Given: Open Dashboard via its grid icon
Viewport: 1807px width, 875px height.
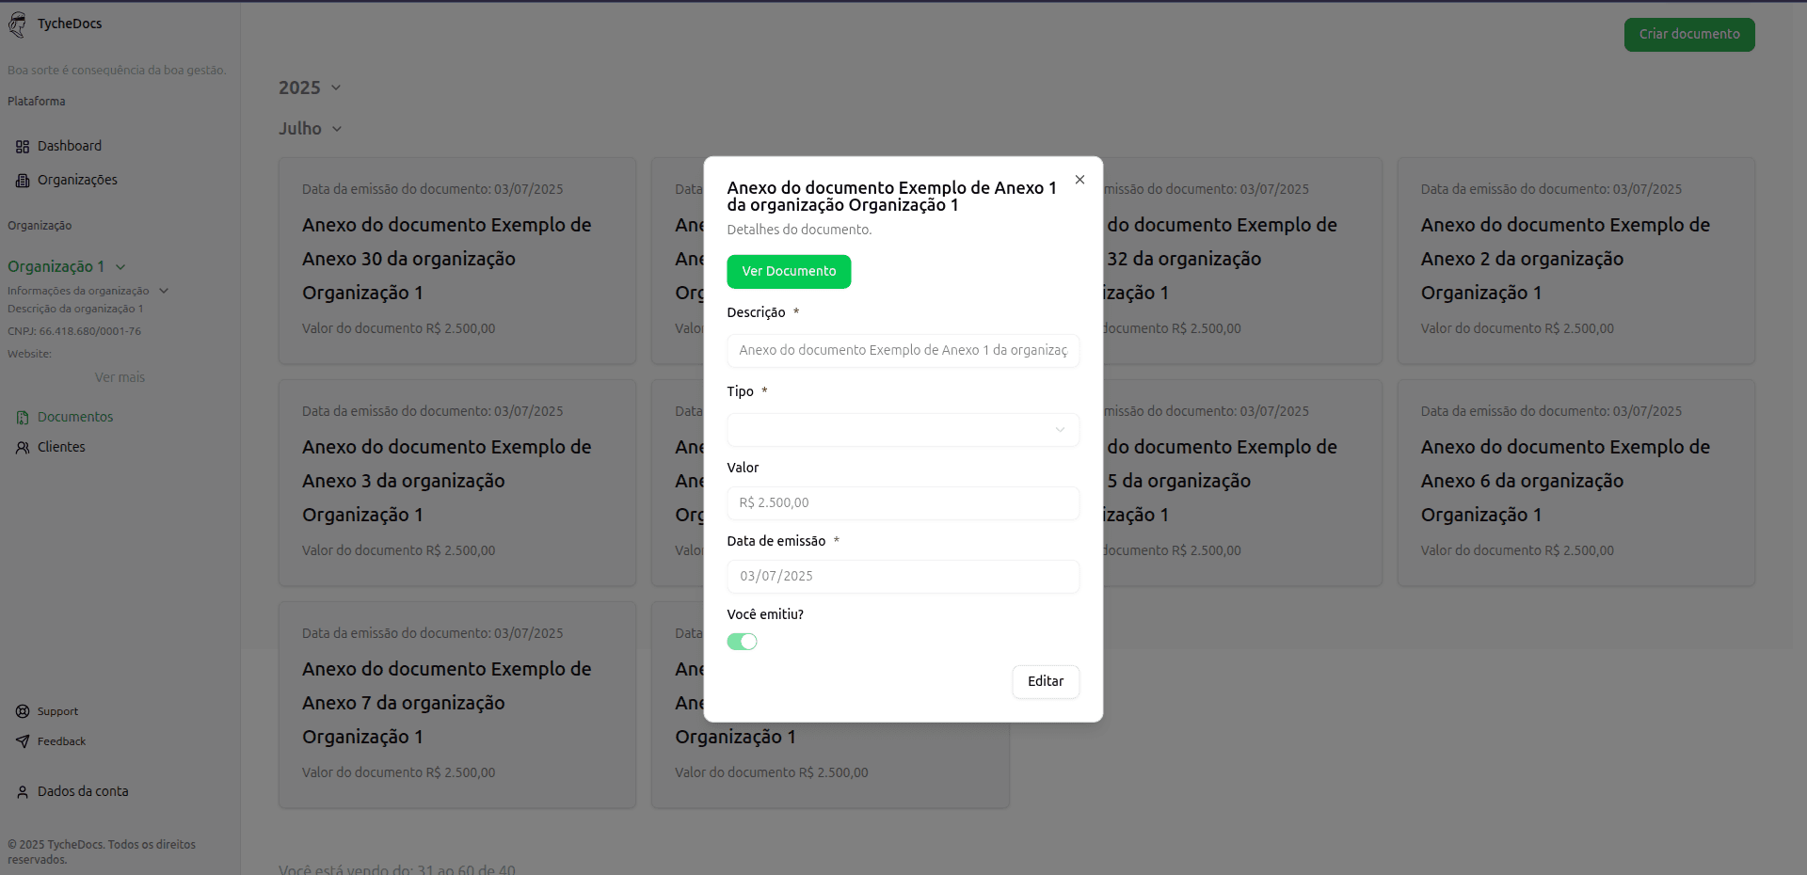Looking at the screenshot, I should point(23,147).
